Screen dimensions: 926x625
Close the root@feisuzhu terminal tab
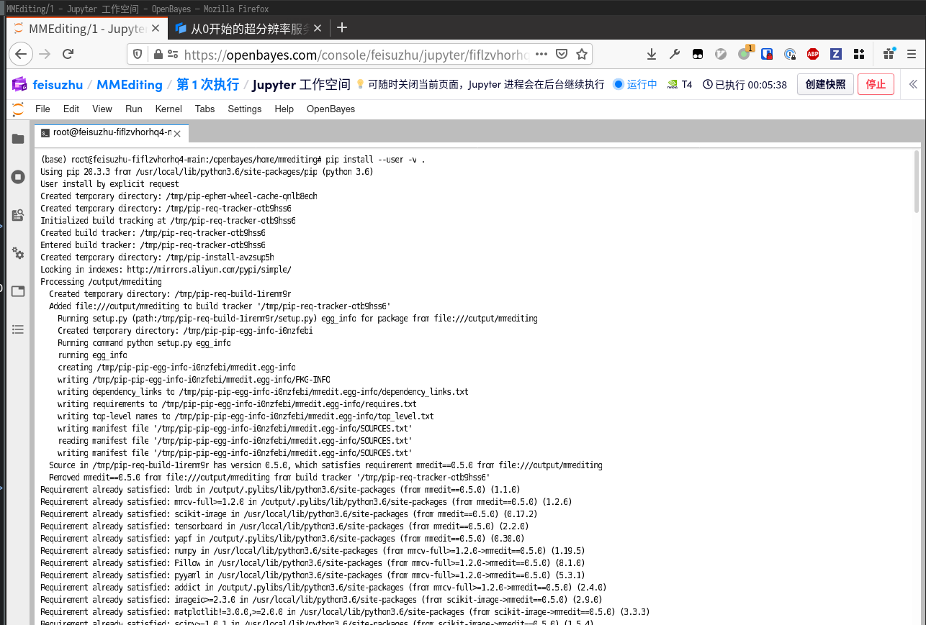pos(177,133)
